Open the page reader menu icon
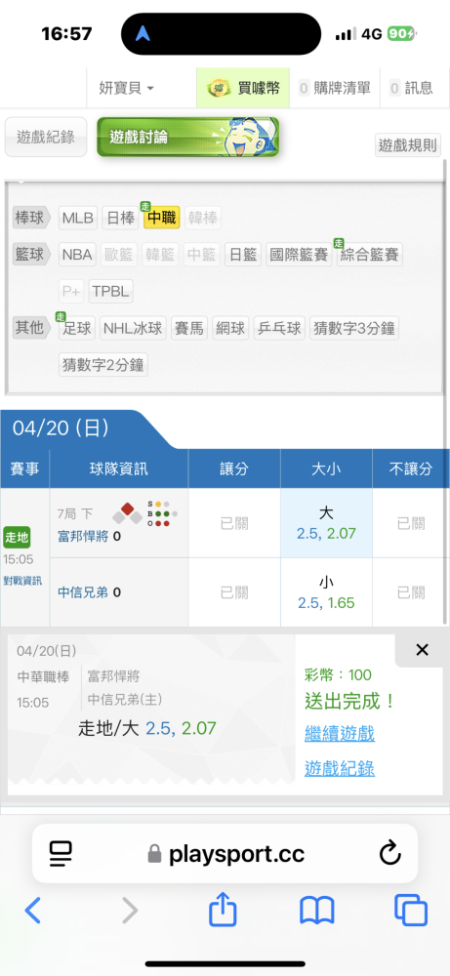This screenshot has width=450, height=976. 61,854
